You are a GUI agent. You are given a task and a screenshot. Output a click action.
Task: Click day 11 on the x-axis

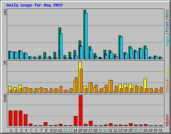(60, 130)
